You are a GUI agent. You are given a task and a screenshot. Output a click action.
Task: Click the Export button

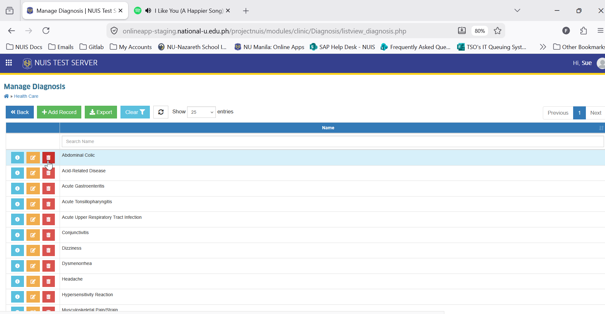[101, 112]
